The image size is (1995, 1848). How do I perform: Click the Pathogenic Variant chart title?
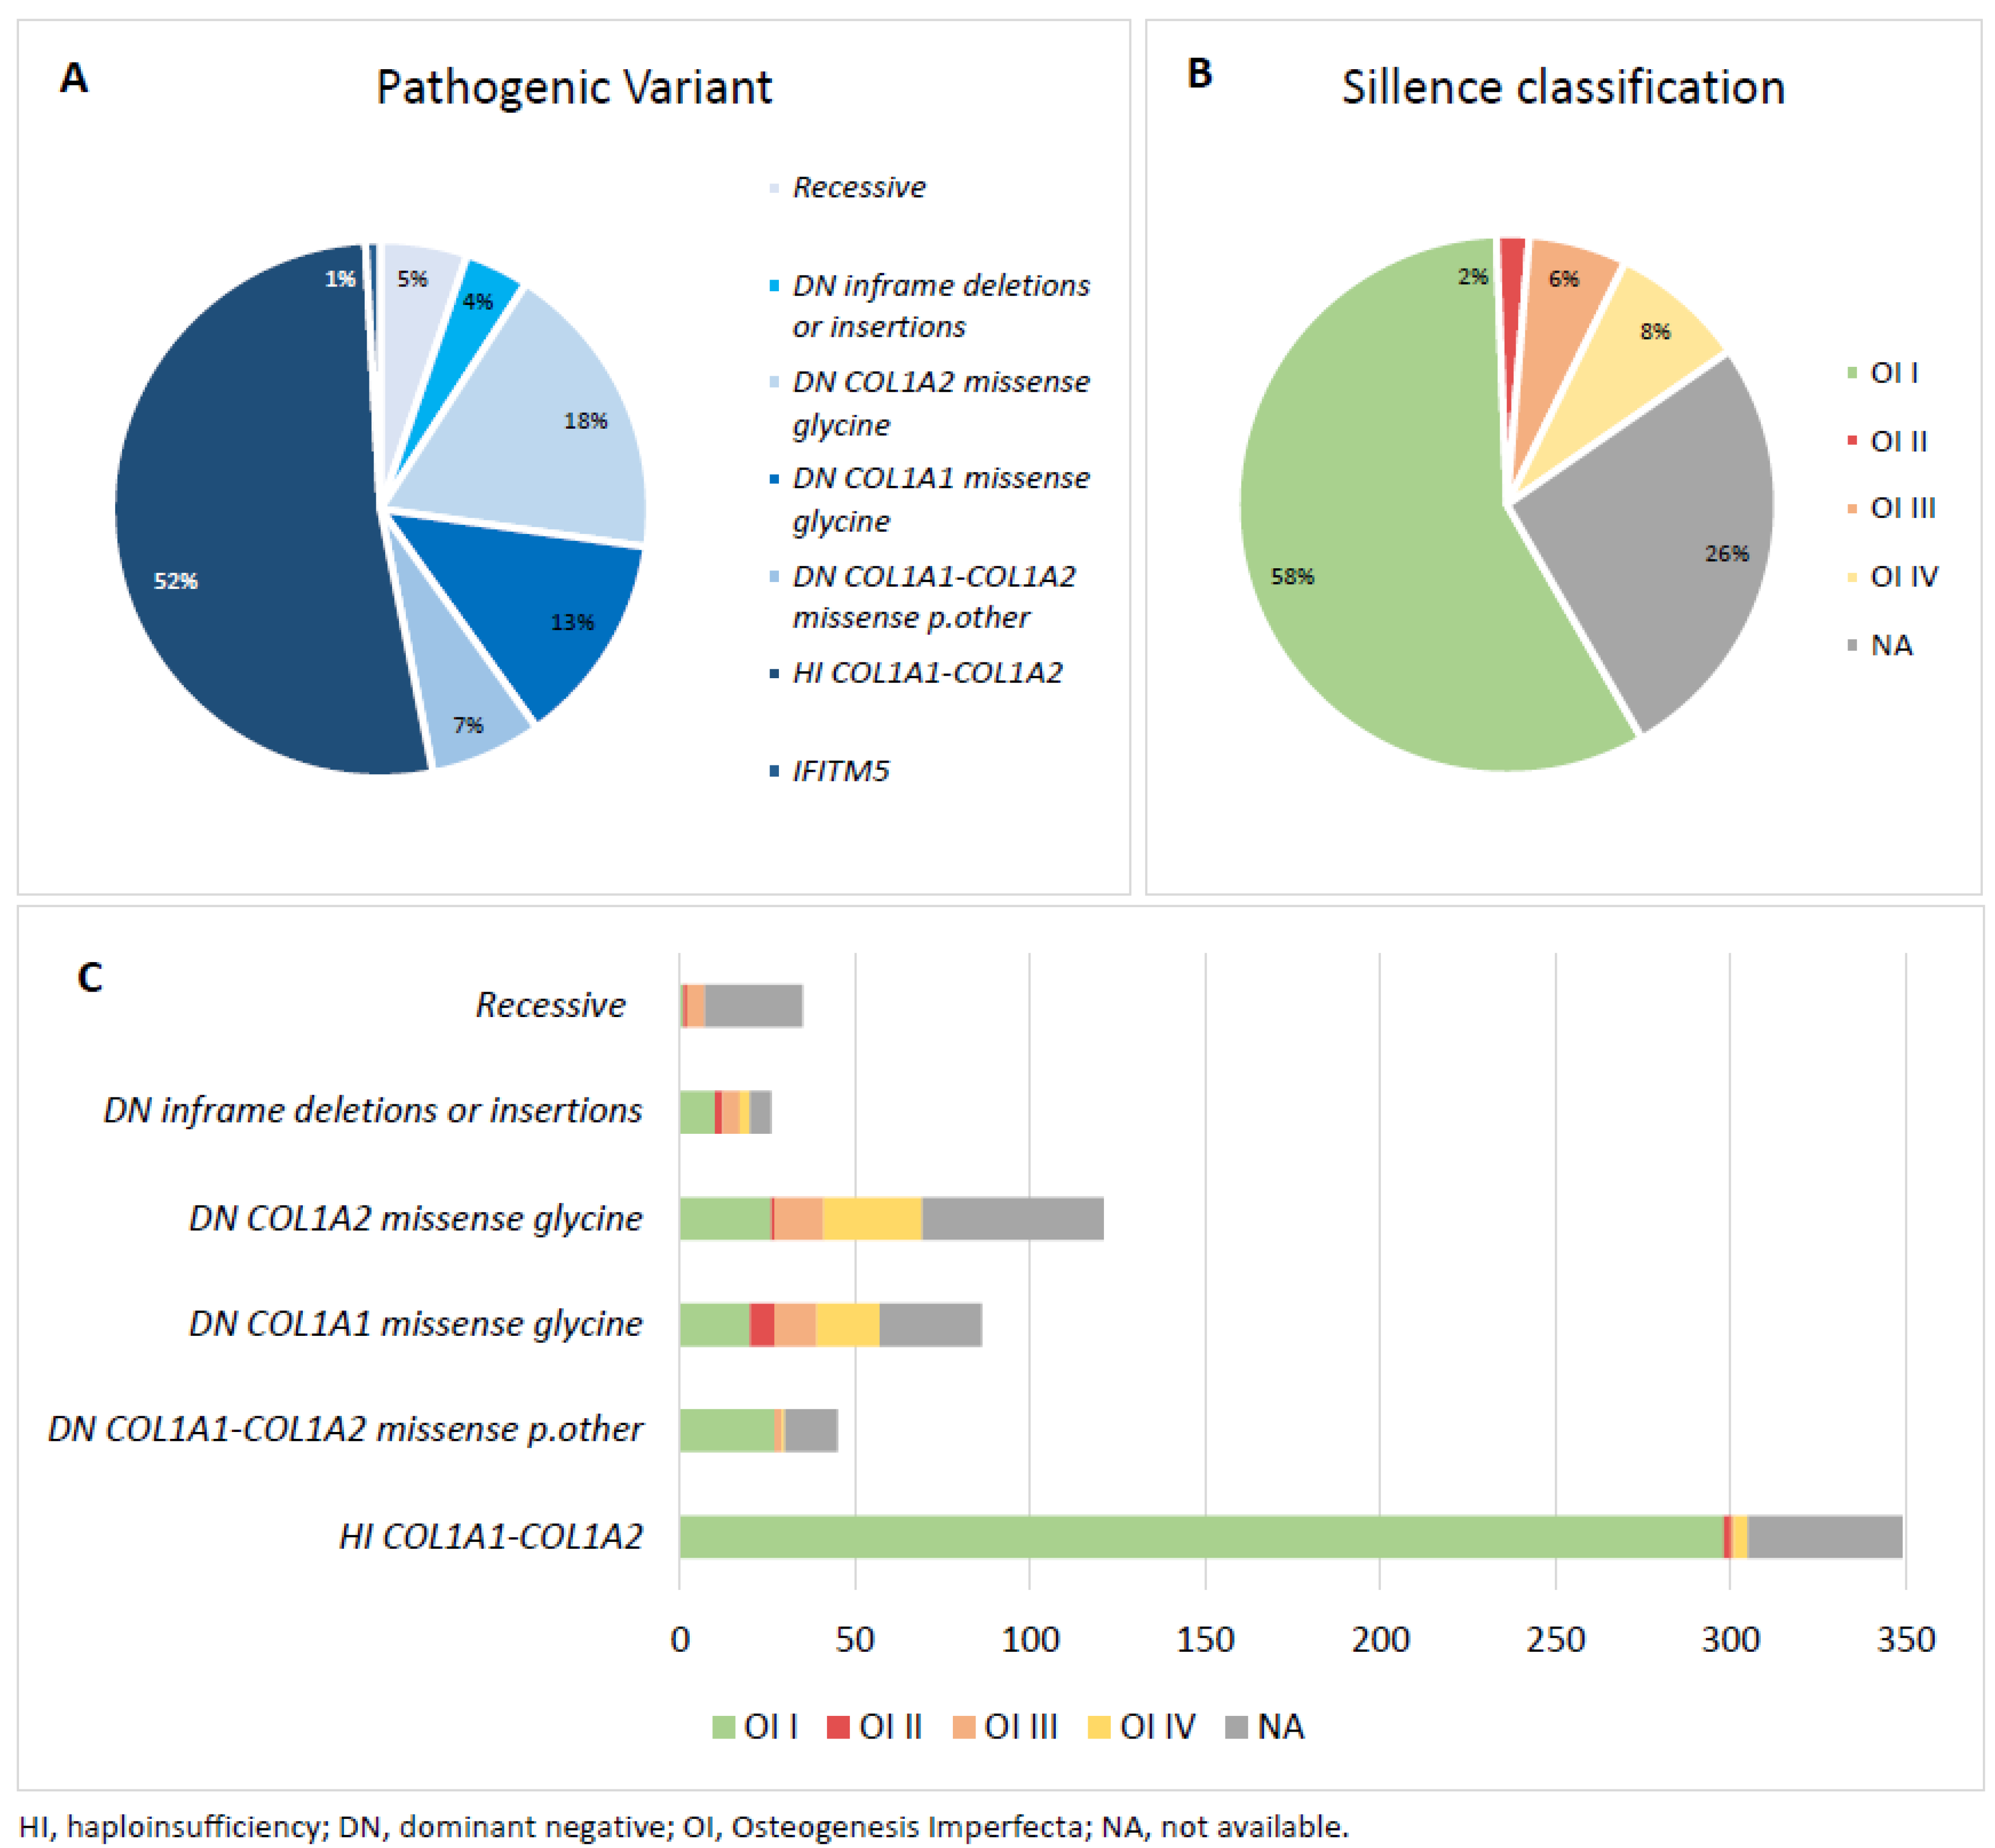click(x=574, y=87)
